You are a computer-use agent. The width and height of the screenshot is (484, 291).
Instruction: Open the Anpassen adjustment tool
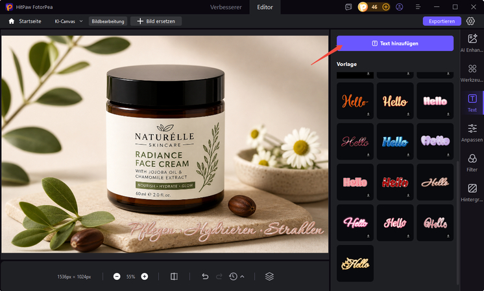pos(472,133)
